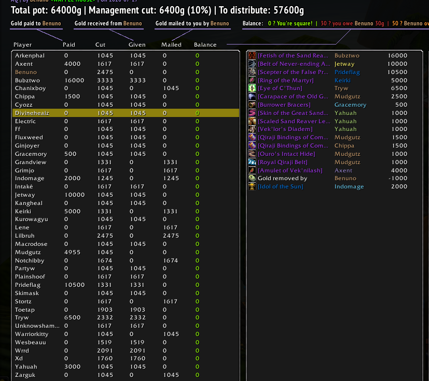Select the Wrrd player row
Viewport: 429px width, 381px height.
coord(126,350)
